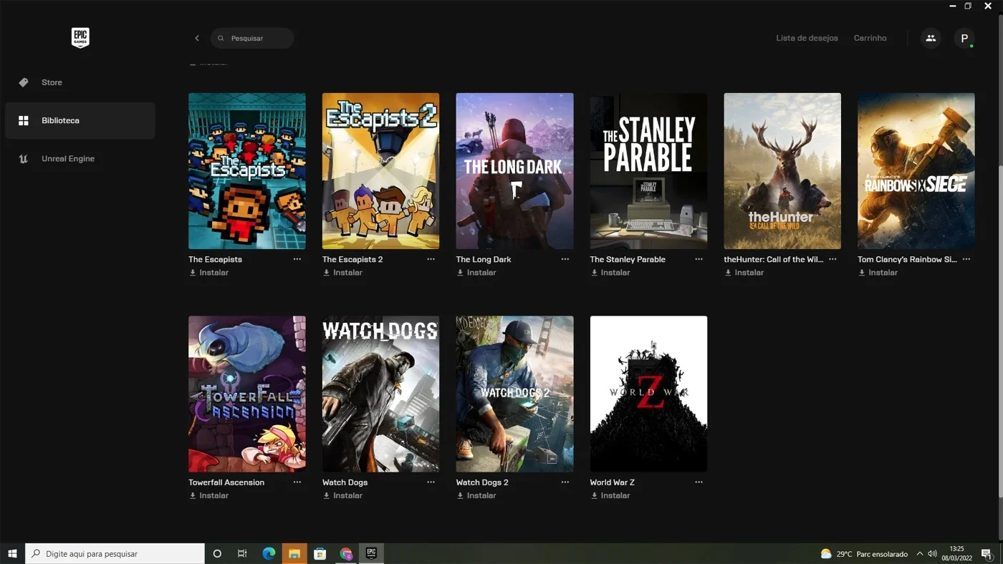This screenshot has height=564, width=1003.
Task: Open The Long Dark cover thumbnail
Action: tap(514, 171)
